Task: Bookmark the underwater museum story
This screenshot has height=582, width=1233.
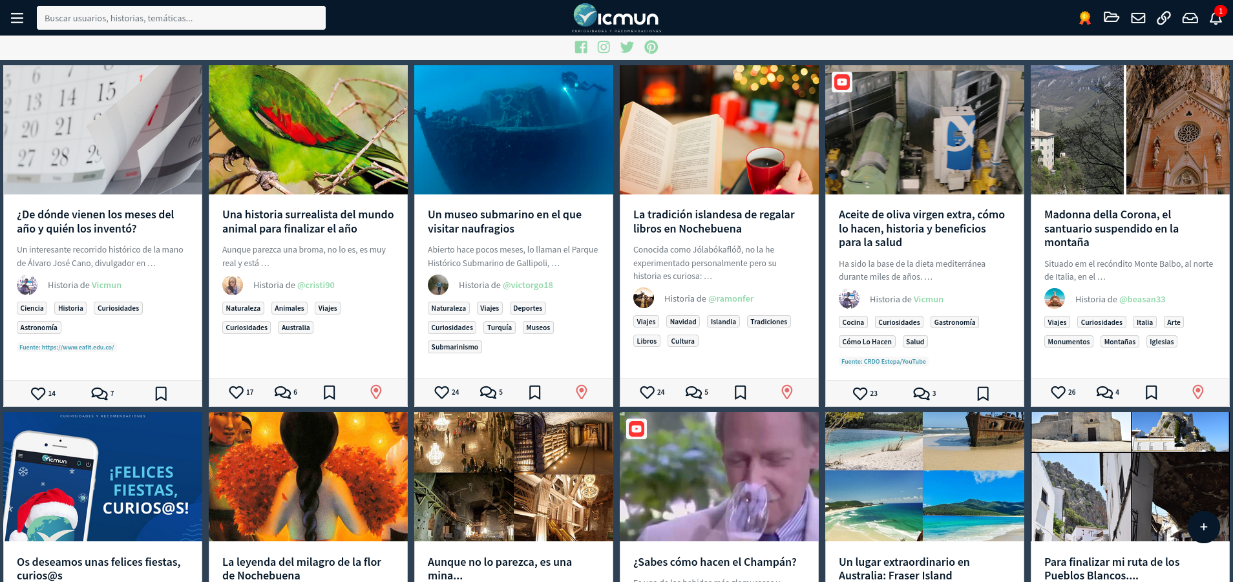Action: click(534, 392)
